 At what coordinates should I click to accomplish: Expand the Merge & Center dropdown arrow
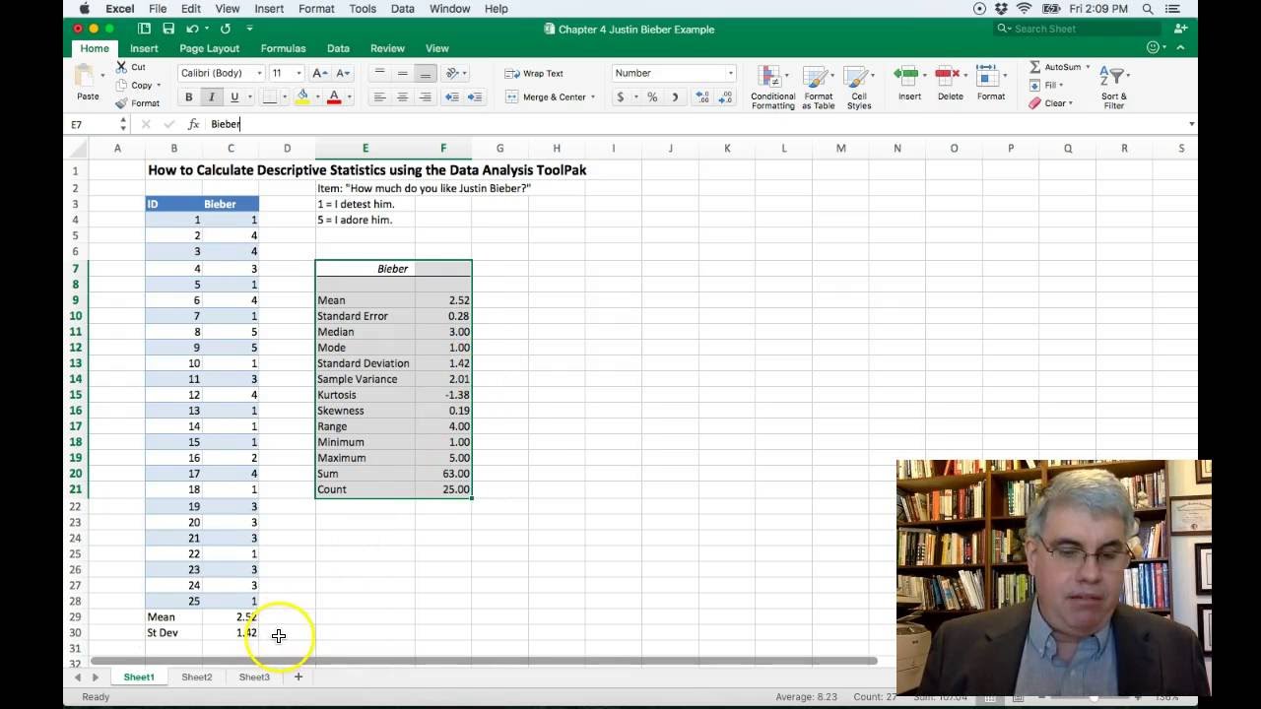coord(592,97)
